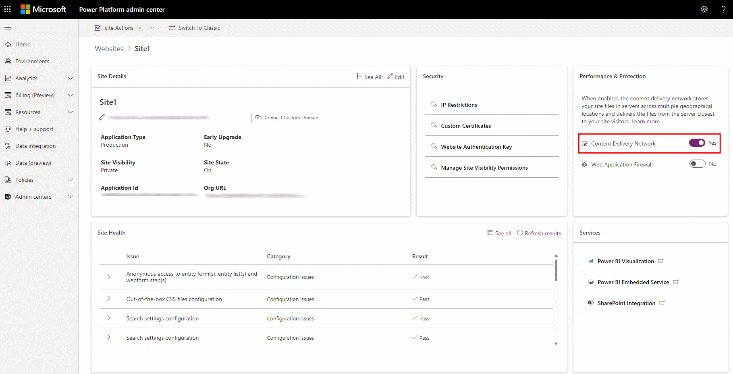This screenshot has width=733, height=374.
Task: Select Data integration in the sidebar
Action: pyautogui.click(x=35, y=146)
